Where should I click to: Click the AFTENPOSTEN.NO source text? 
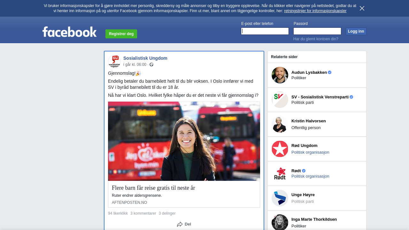(129, 203)
